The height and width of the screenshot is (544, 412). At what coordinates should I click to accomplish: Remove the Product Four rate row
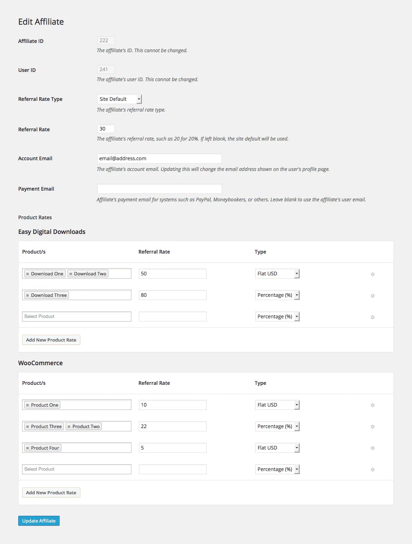pyautogui.click(x=373, y=448)
